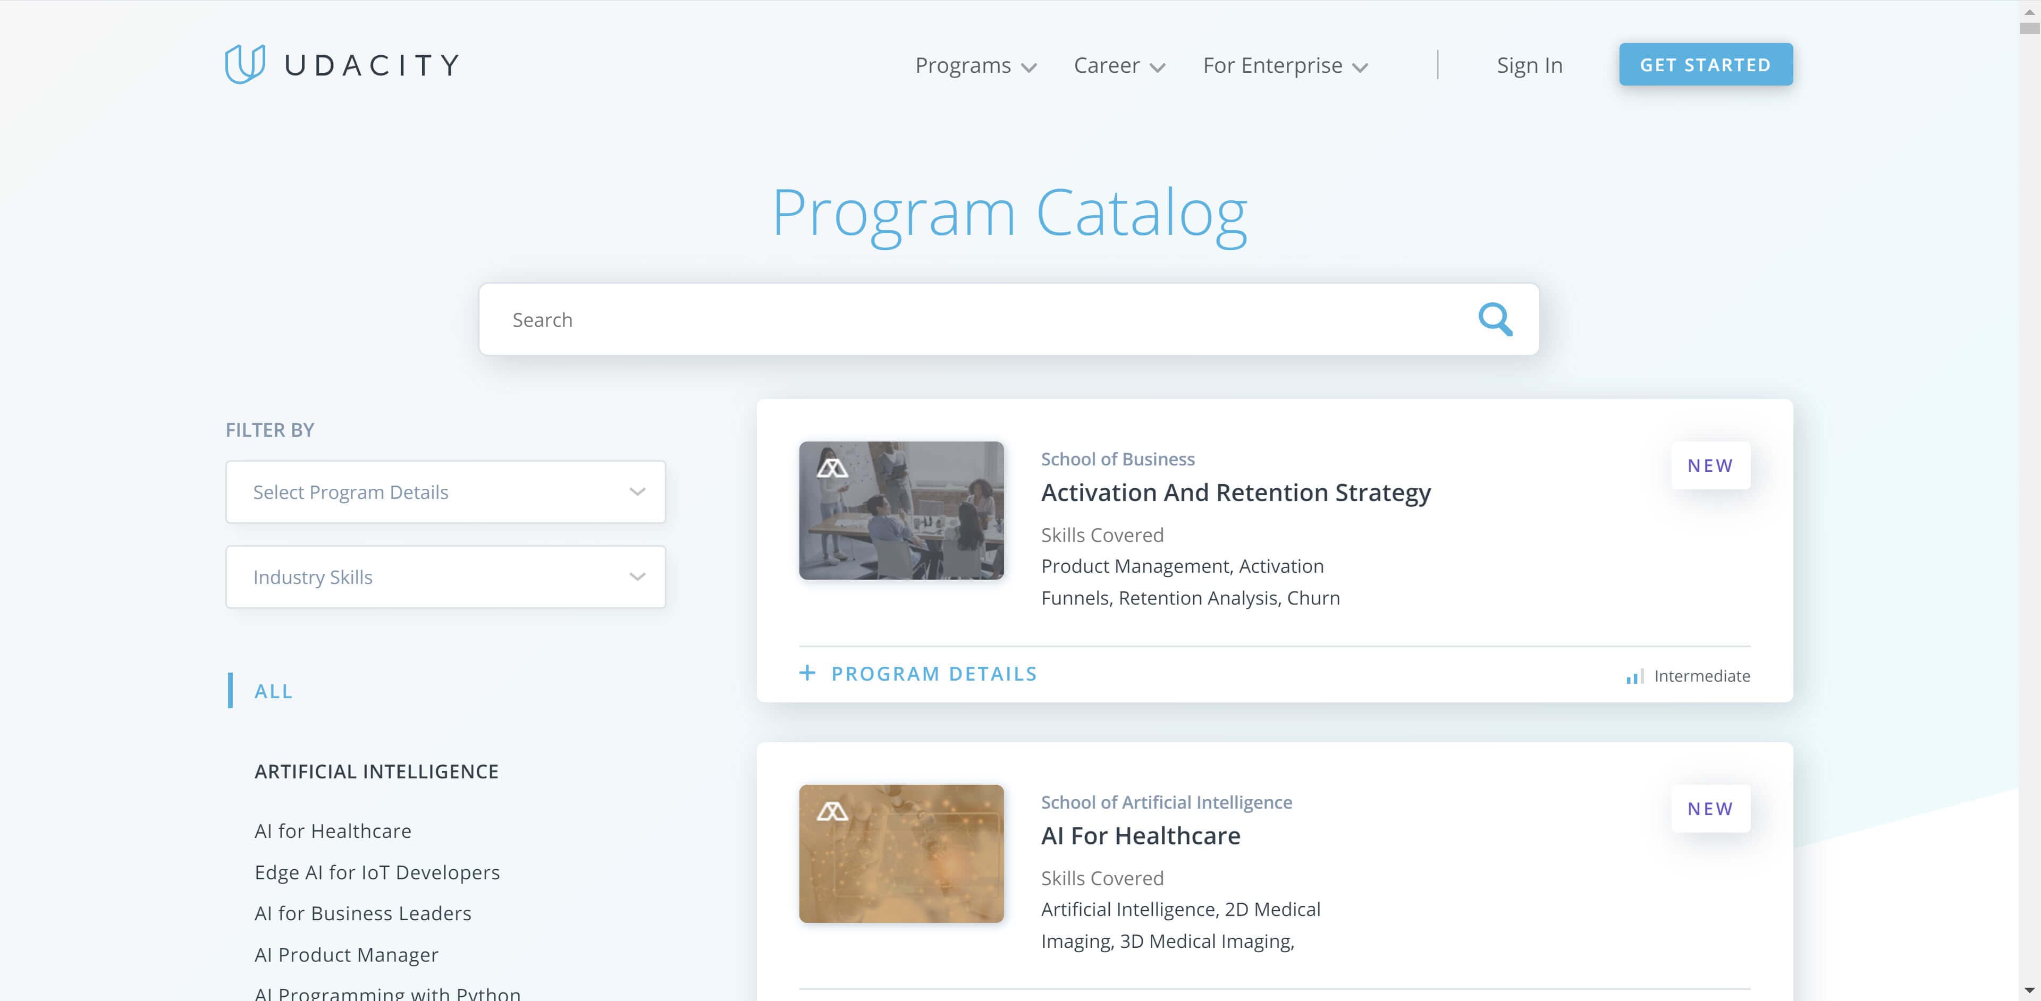This screenshot has height=1001, width=2041.
Task: Click the Sign In link
Action: pos(1530,64)
